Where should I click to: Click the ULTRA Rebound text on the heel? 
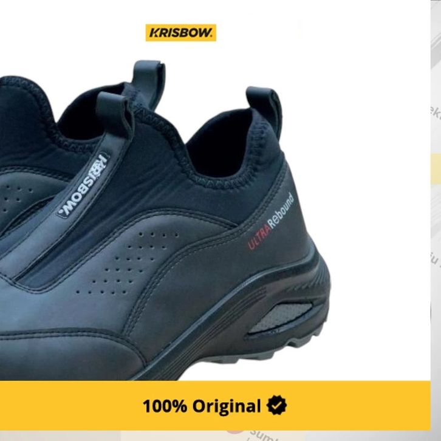click(271, 221)
